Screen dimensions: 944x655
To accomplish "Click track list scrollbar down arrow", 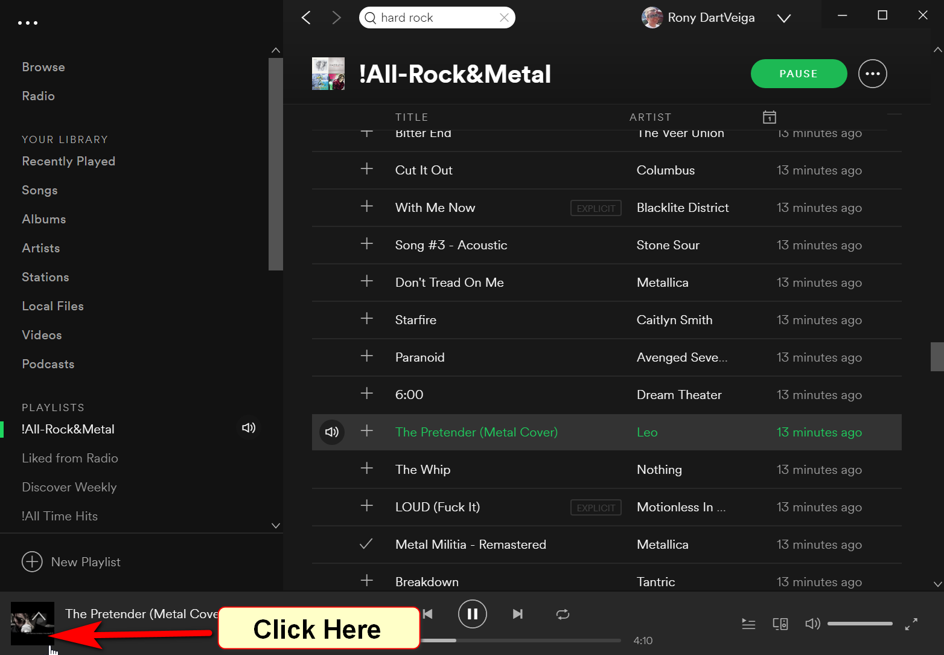I will click(x=937, y=584).
